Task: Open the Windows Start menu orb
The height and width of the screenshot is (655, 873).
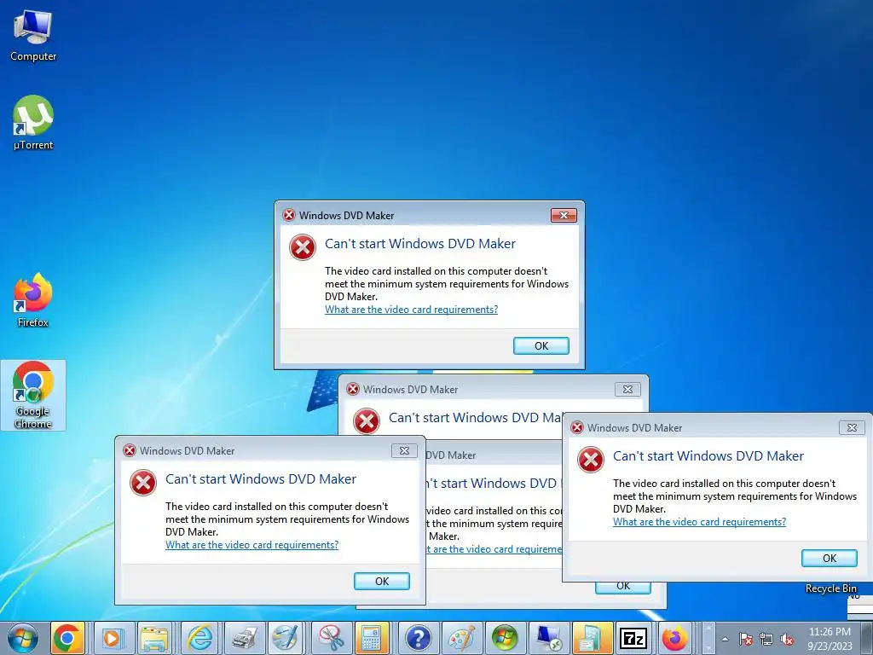Action: pos(23,638)
